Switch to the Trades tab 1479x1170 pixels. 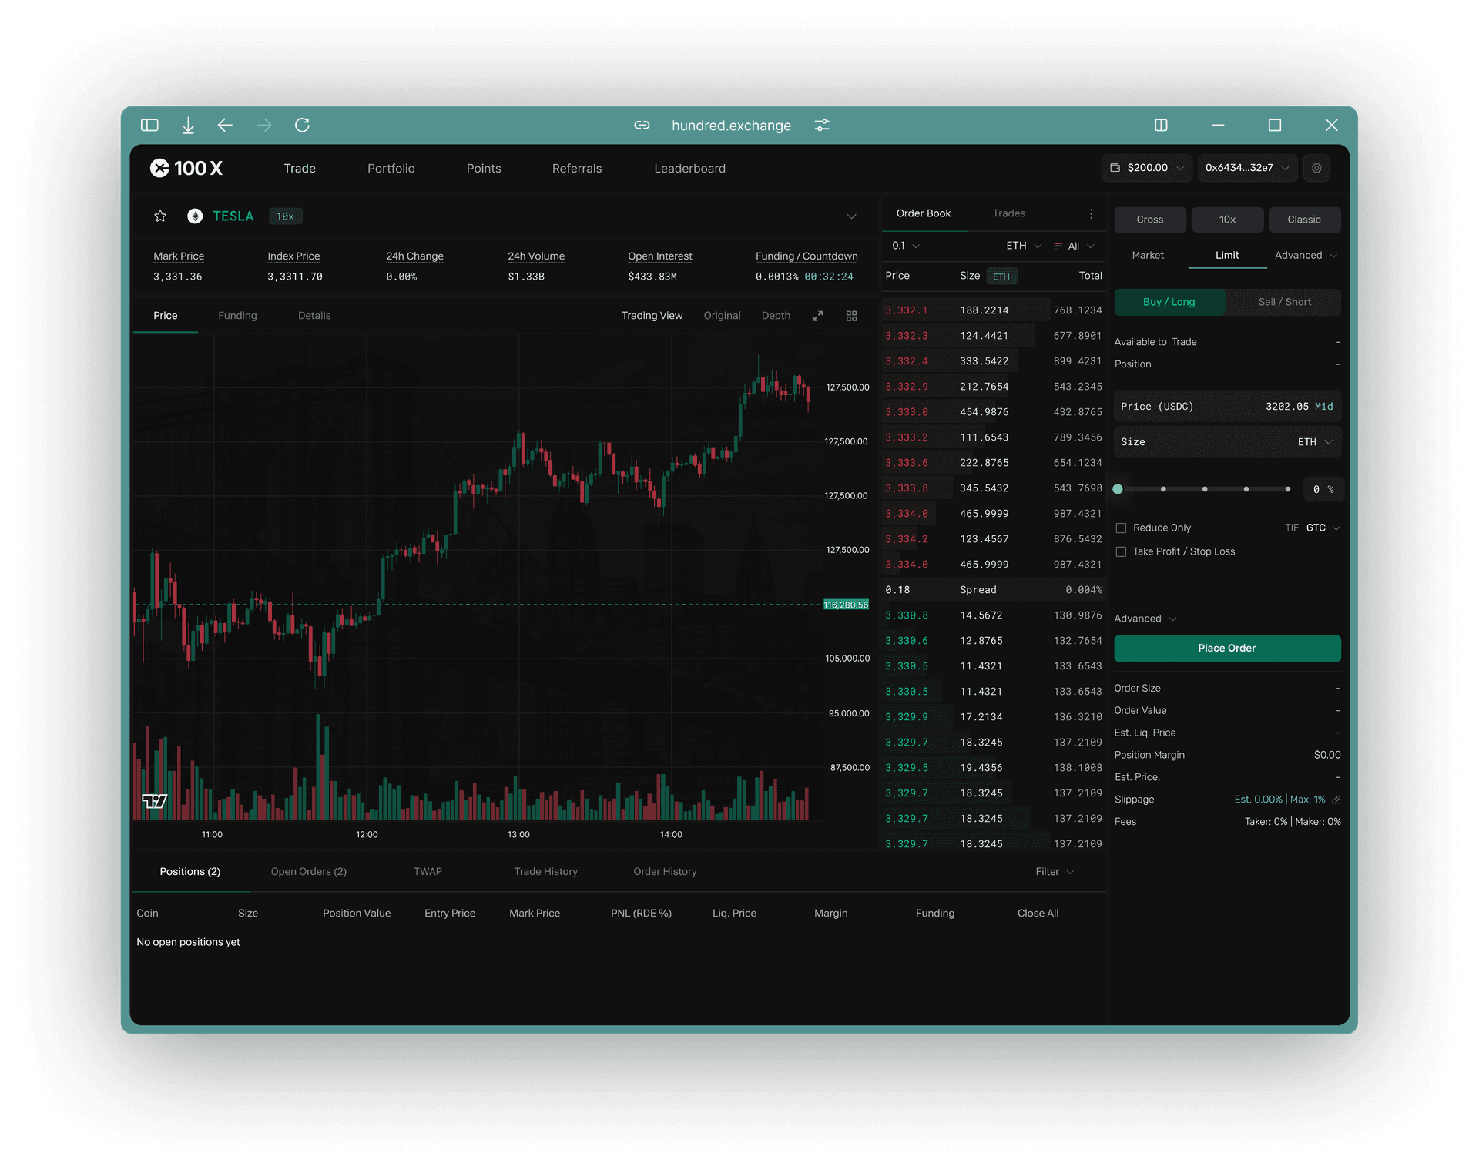1009,213
